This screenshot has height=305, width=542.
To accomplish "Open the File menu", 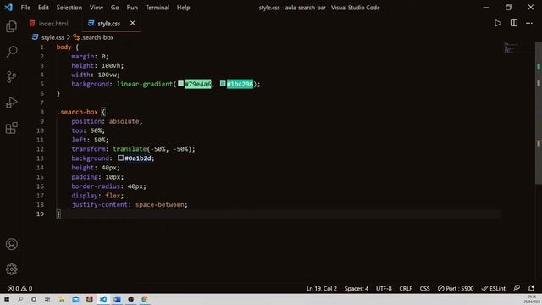I will [x=25, y=8].
